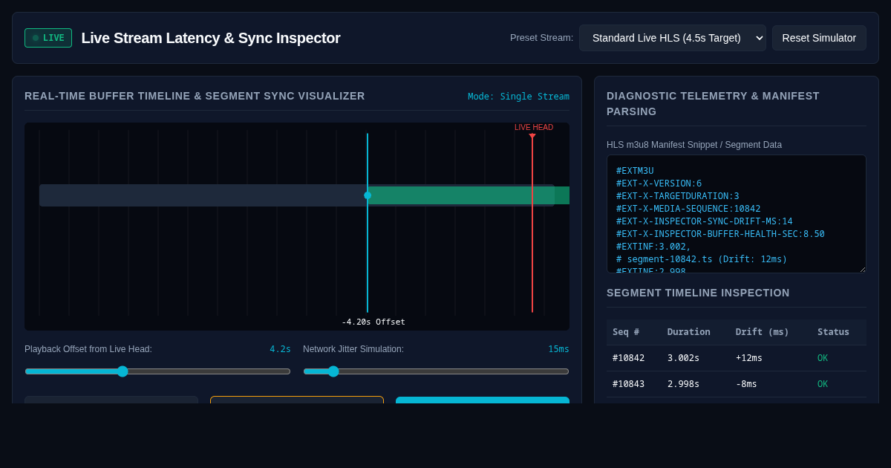Click the manifest textarea resize handle
The height and width of the screenshot is (468, 891).
(x=861, y=268)
